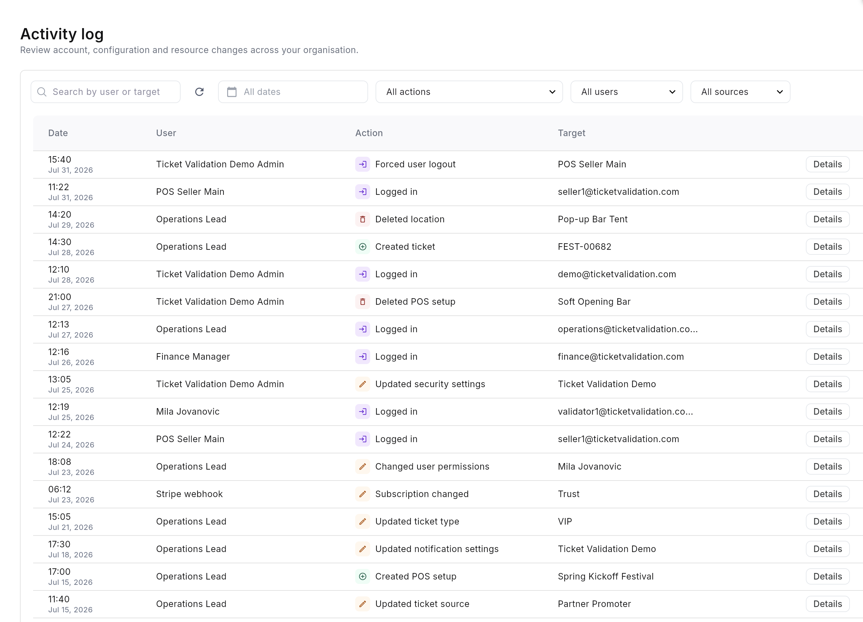863x622 pixels.
Task: Click target validator1@ticketvalidation.co...
Action: pyautogui.click(x=625, y=412)
